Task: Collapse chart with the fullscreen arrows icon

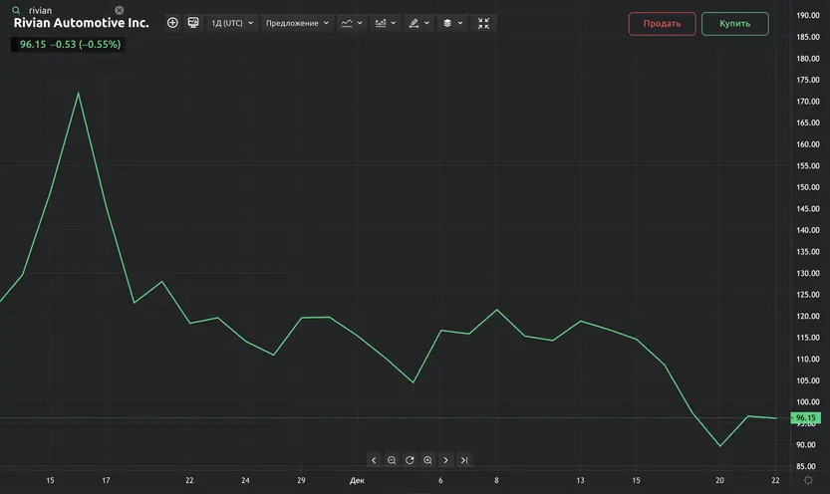Action: (483, 23)
